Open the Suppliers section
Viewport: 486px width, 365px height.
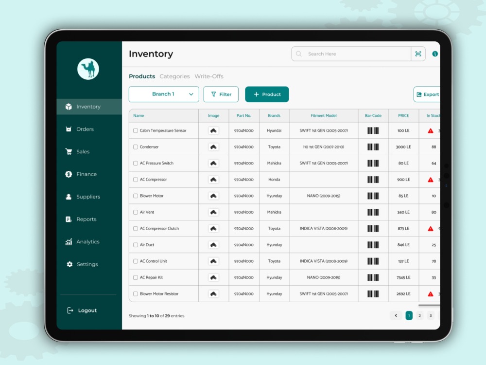tap(89, 197)
